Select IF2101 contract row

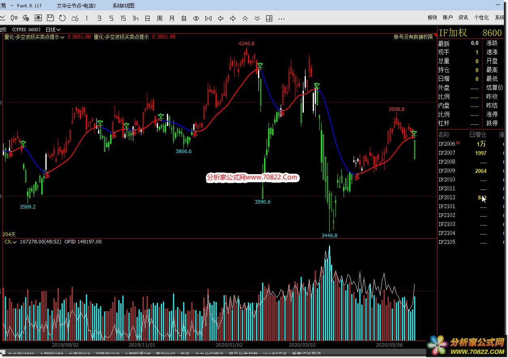[x=471, y=206]
